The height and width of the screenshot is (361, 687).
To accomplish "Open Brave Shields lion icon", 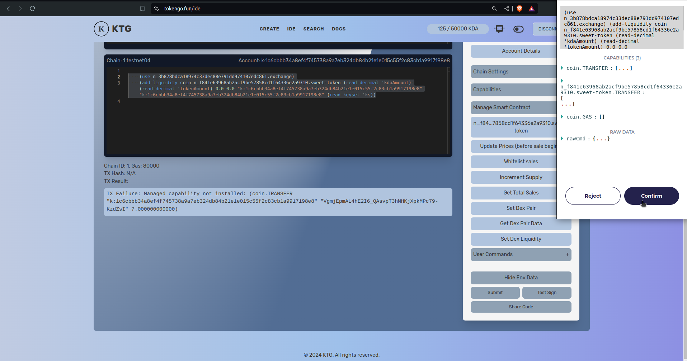I will 519,9.
